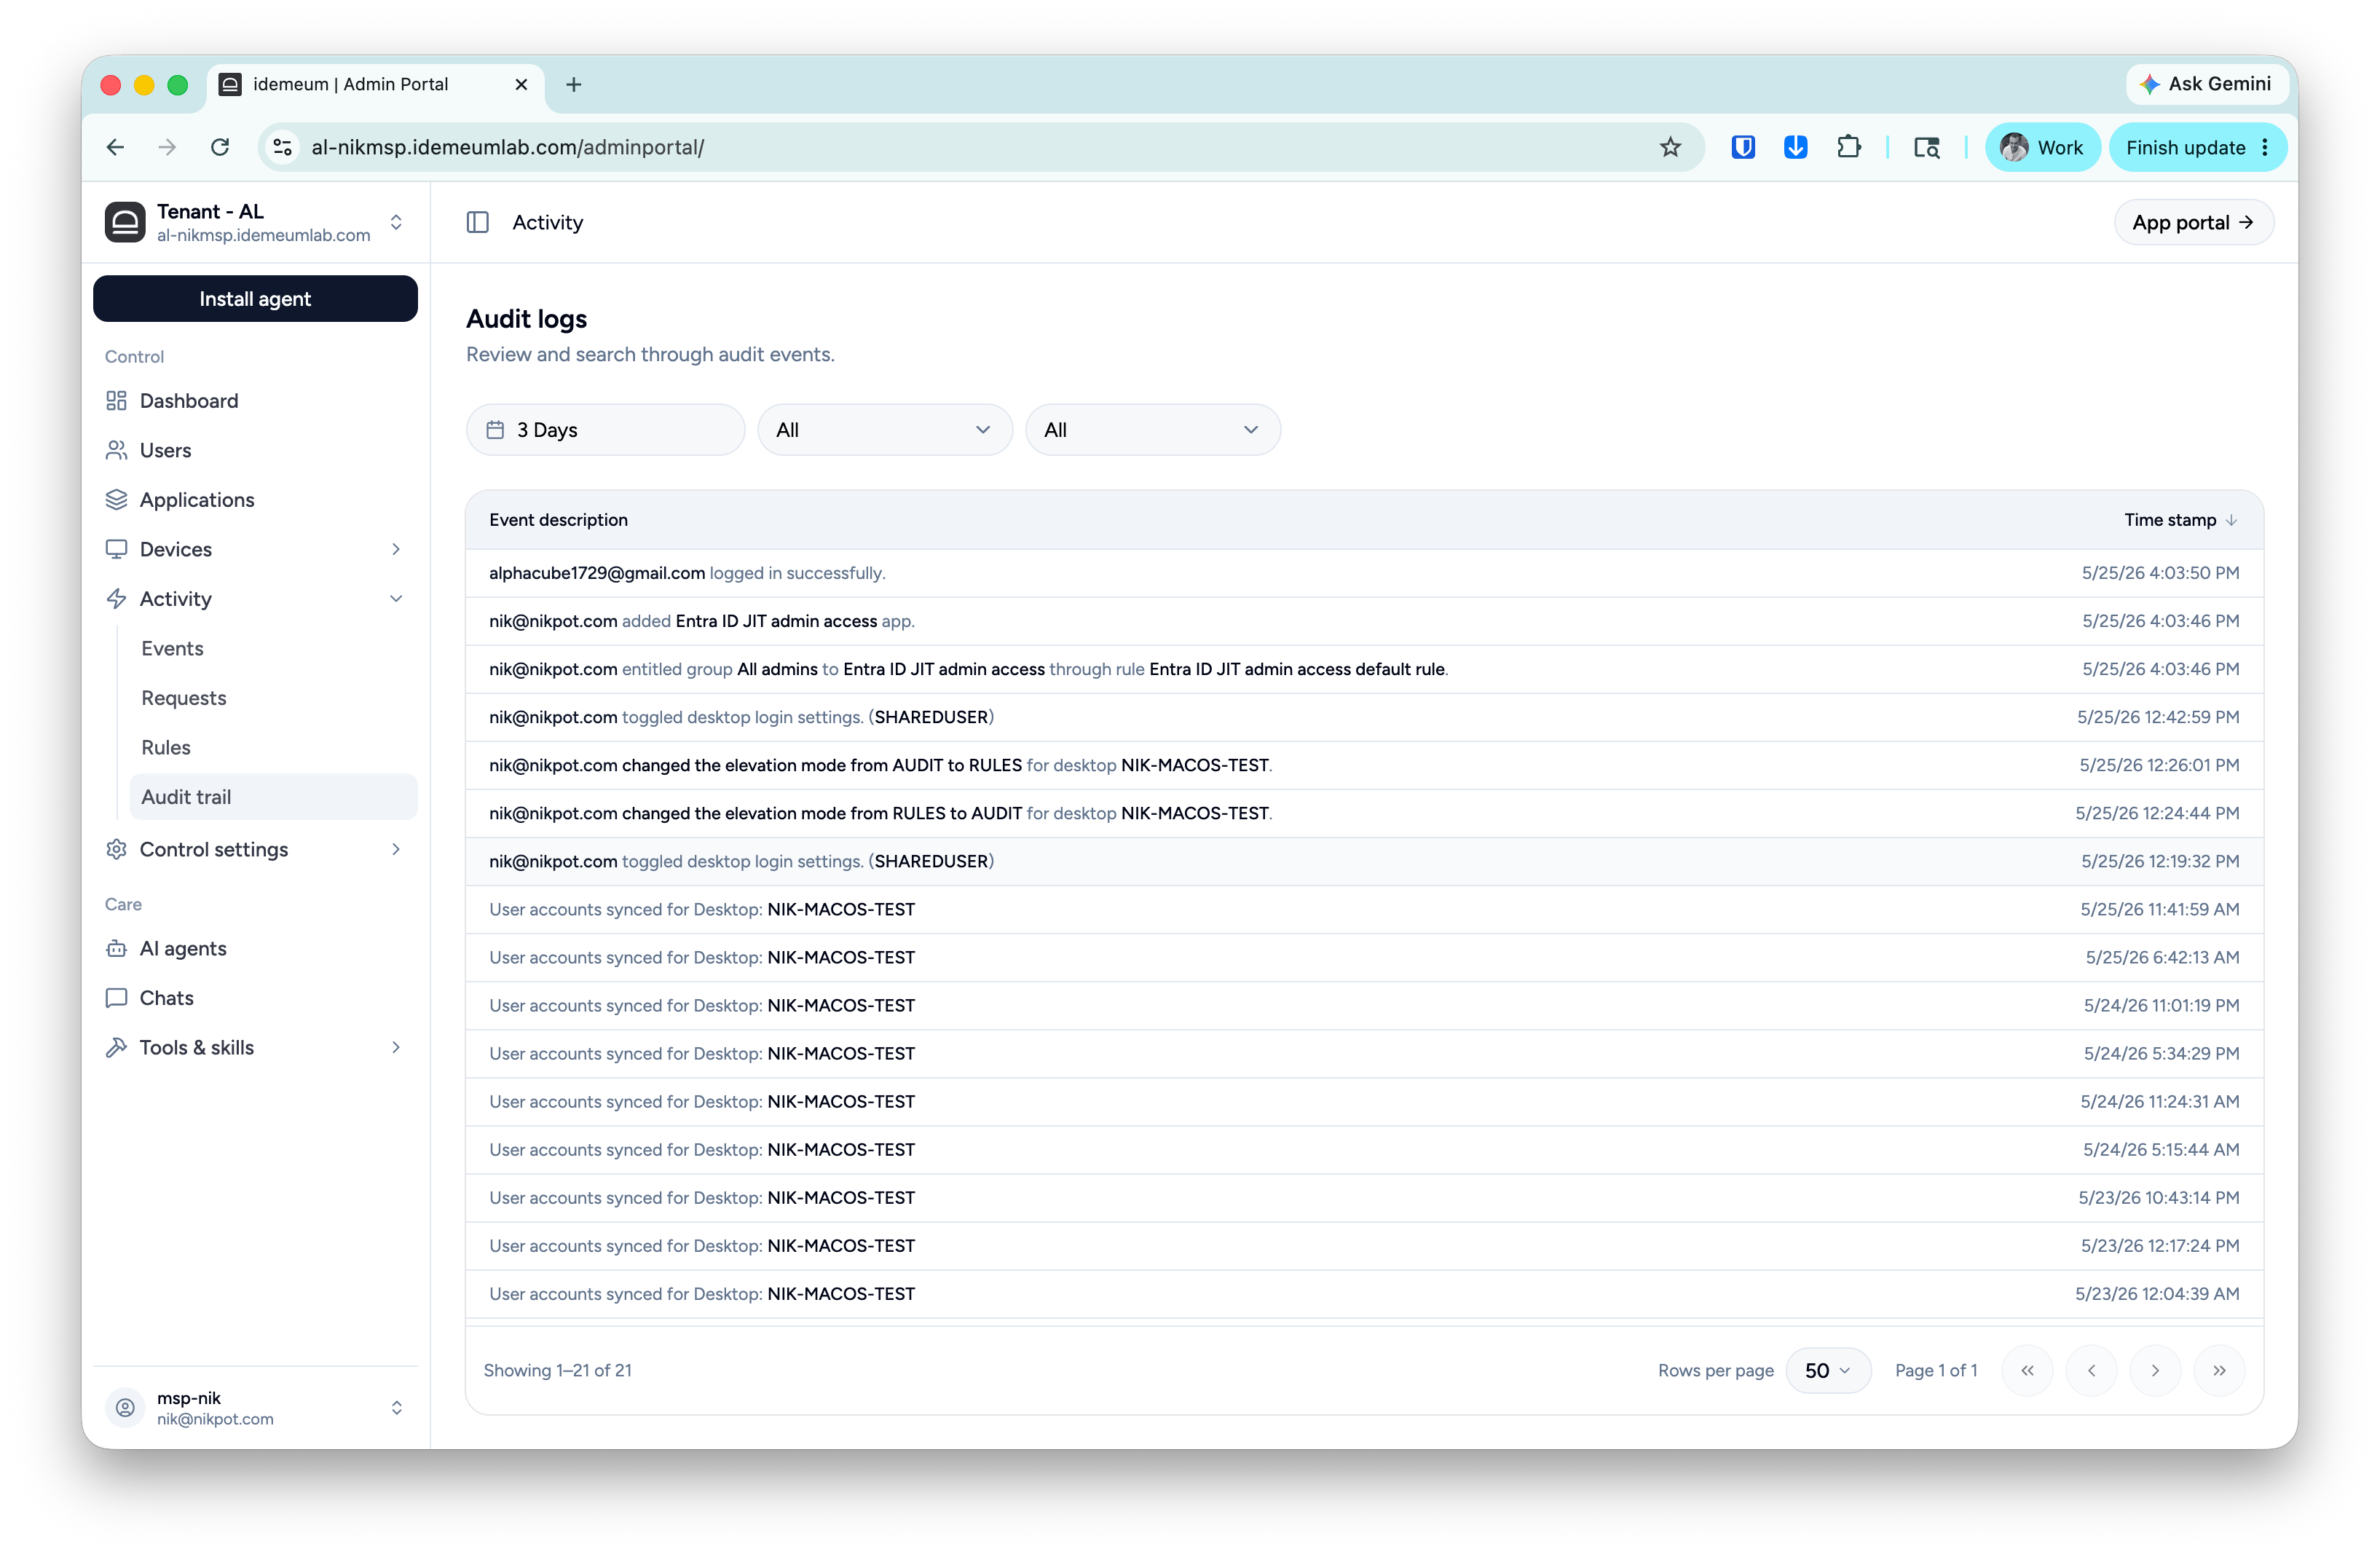Click alphacube1729@gmail.com logged in row
Image resolution: width=2380 pixels, height=1557 pixels.
[1364, 573]
